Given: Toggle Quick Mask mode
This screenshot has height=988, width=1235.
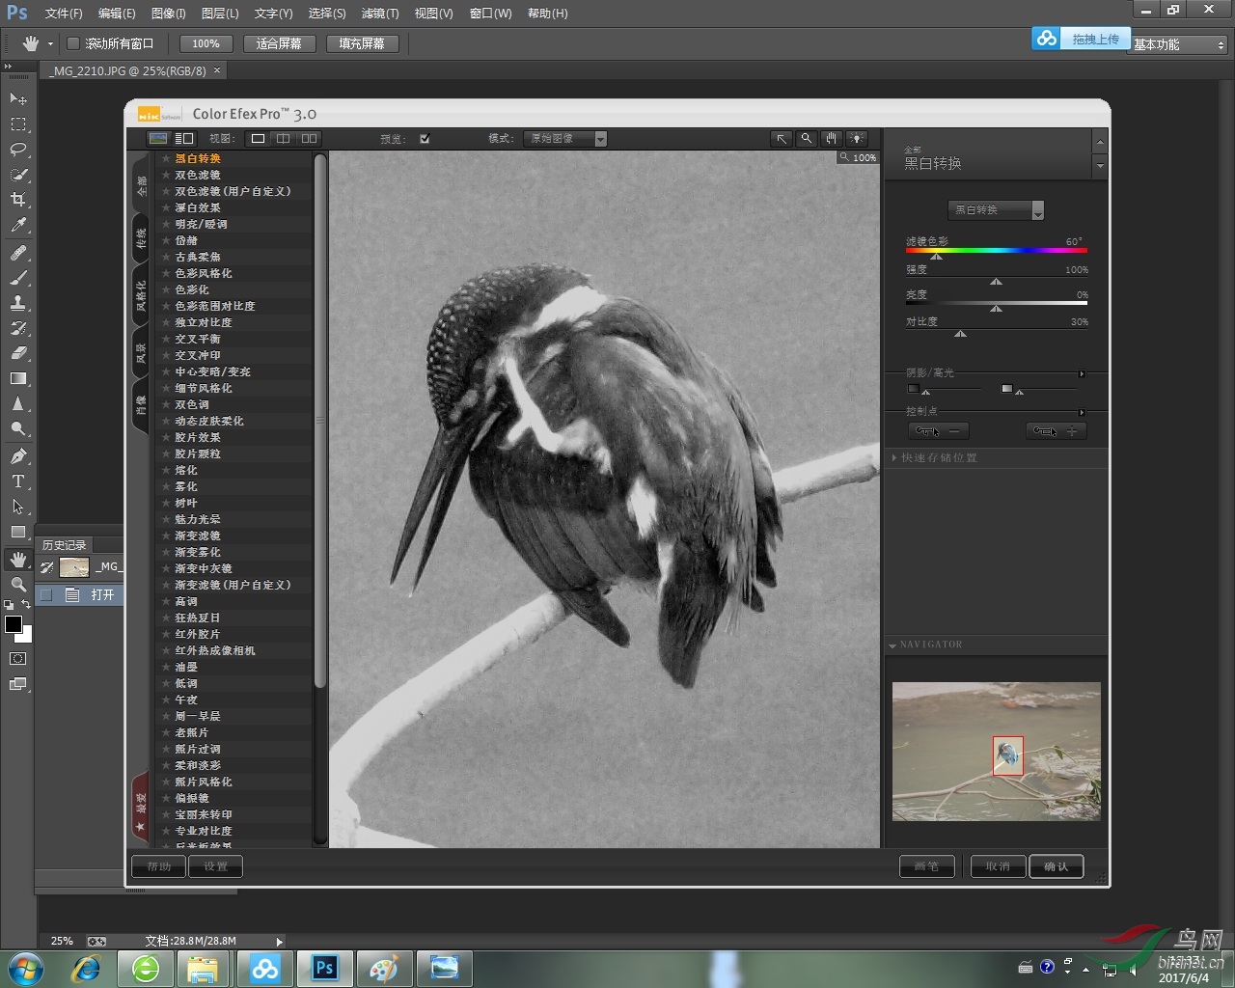Looking at the screenshot, I should click(x=18, y=659).
